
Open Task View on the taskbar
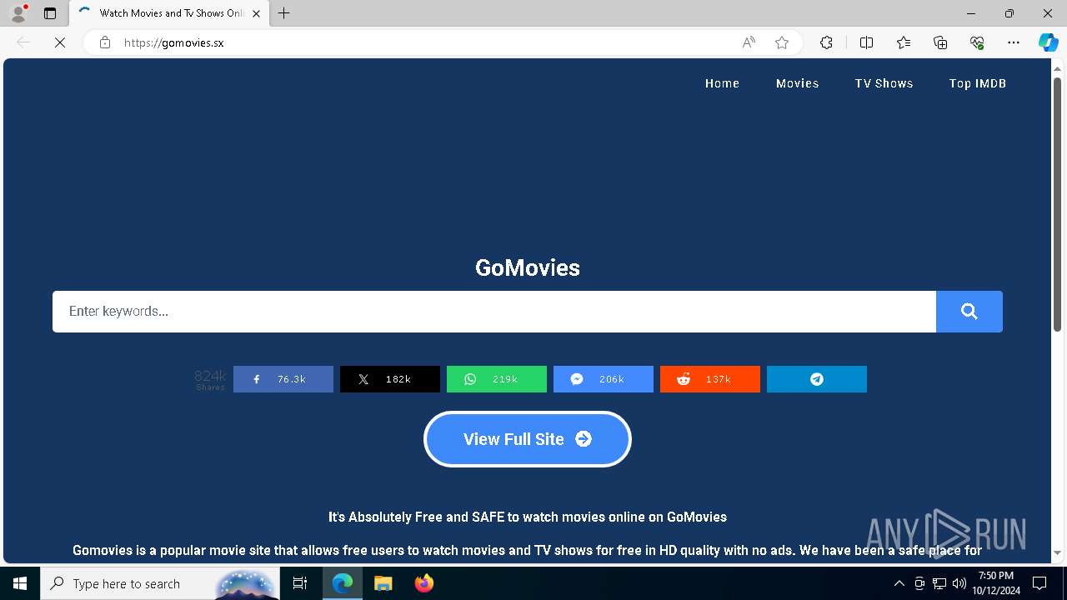(x=300, y=583)
